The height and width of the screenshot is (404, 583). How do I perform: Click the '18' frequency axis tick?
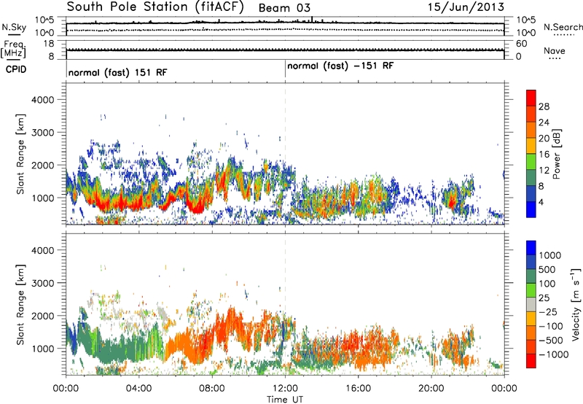[49, 44]
